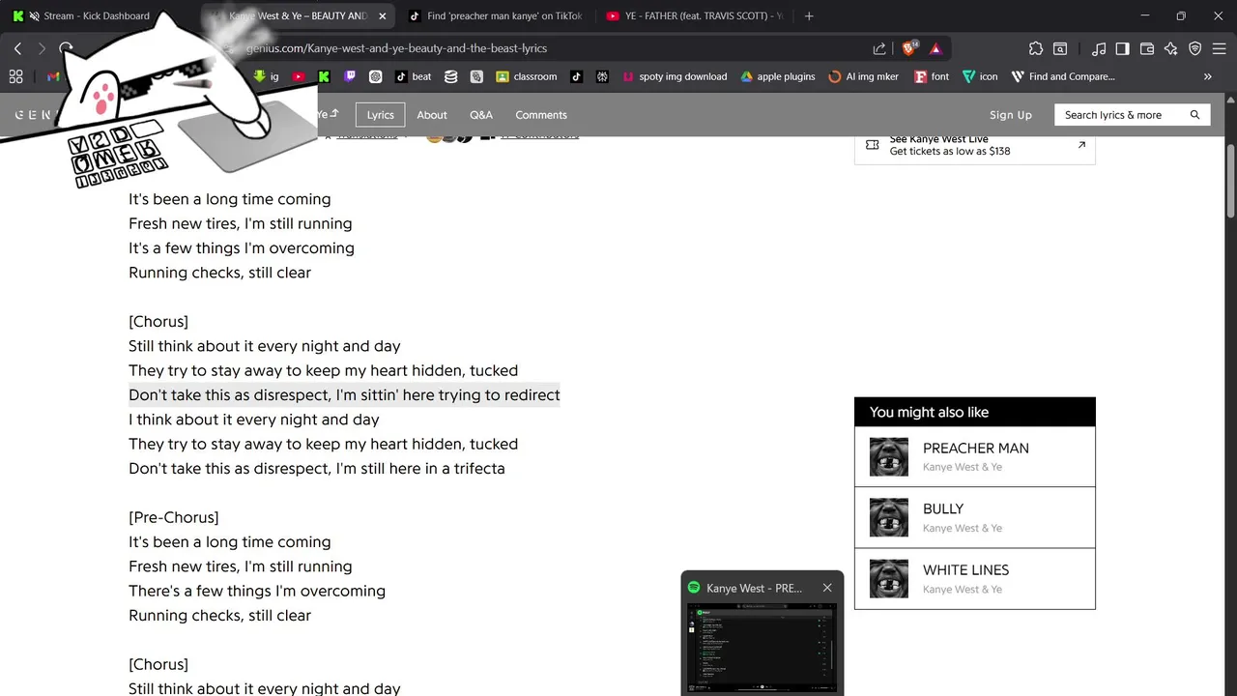Click lyric 'There's a few things I'm overcoming'
Image resolution: width=1237 pixels, height=696 pixels.
pos(257,591)
